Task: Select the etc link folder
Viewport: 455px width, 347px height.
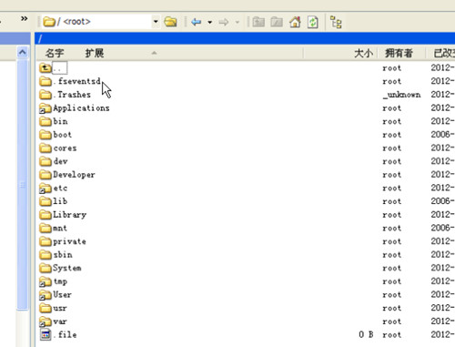Action: 54,189
